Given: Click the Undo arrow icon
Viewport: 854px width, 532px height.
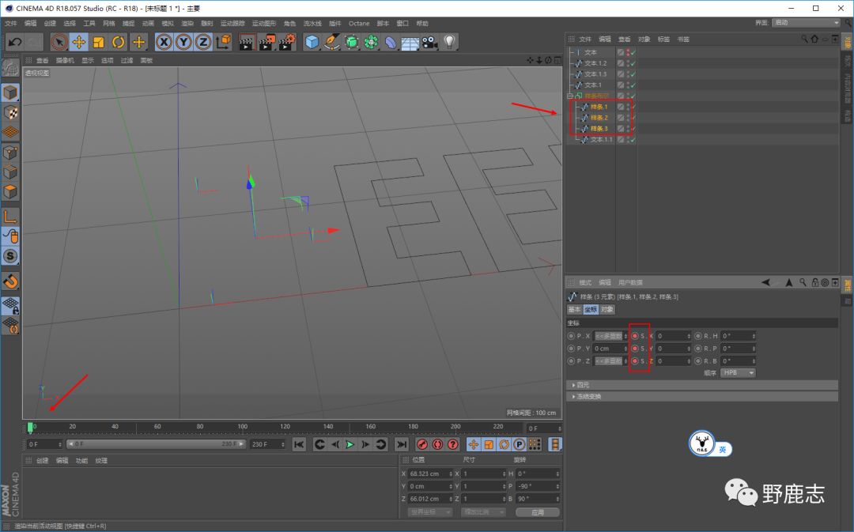Looking at the screenshot, I should [x=14, y=42].
